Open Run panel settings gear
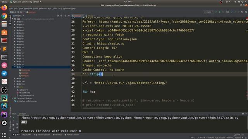Screen dimensions: 248x139 coord(243,114)
